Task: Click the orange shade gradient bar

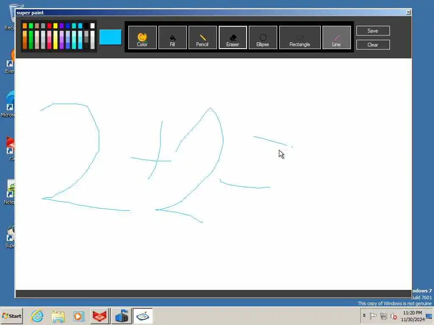Action: tap(25, 40)
